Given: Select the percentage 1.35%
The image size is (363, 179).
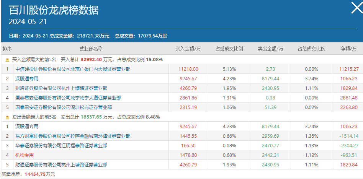Looking at the screenshot, I should click(312, 136).
